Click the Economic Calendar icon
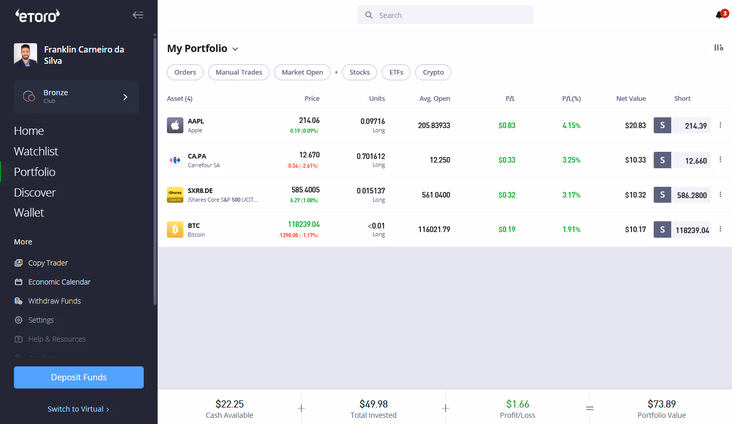The image size is (732, 424). [x=19, y=282]
